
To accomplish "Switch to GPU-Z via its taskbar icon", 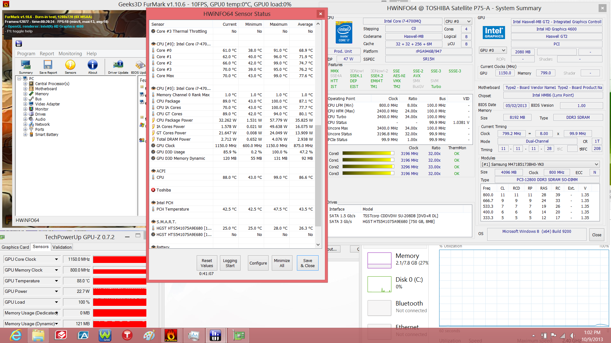I will tap(238, 335).
